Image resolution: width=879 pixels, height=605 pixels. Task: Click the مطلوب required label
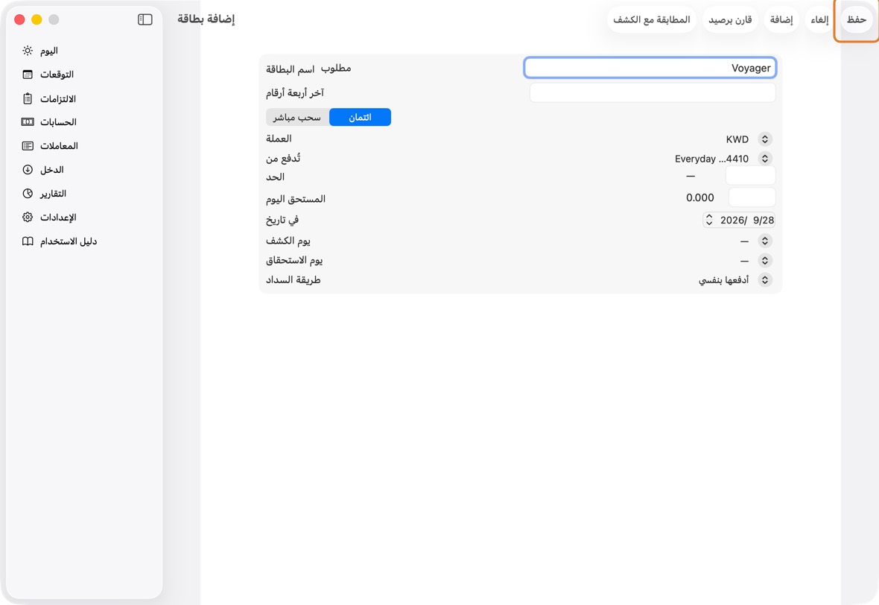click(x=336, y=69)
